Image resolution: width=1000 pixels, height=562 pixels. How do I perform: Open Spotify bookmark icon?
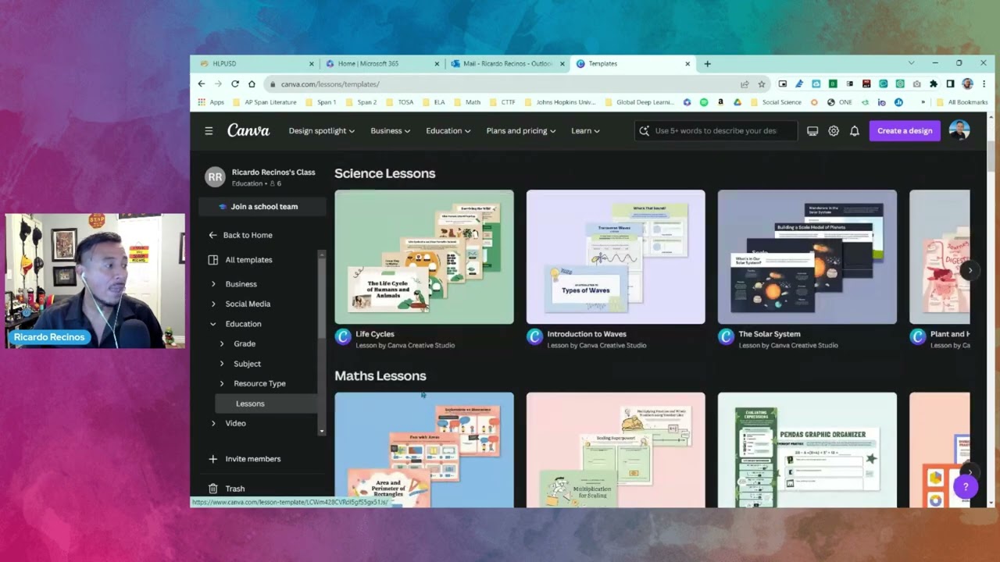[704, 102]
